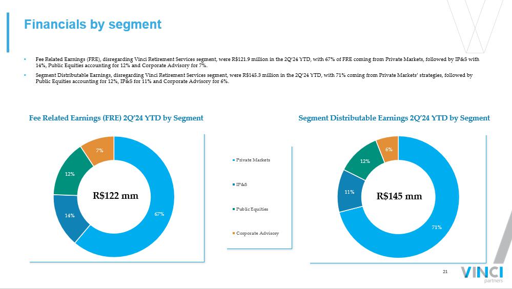Click the first bullet about Fee Related Earnings
Viewport: 512px width, 289px height.
[257, 63]
